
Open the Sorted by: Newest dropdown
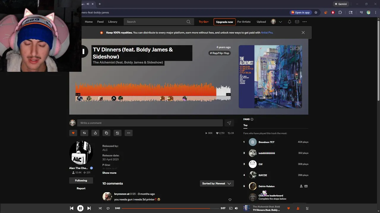coord(217,183)
